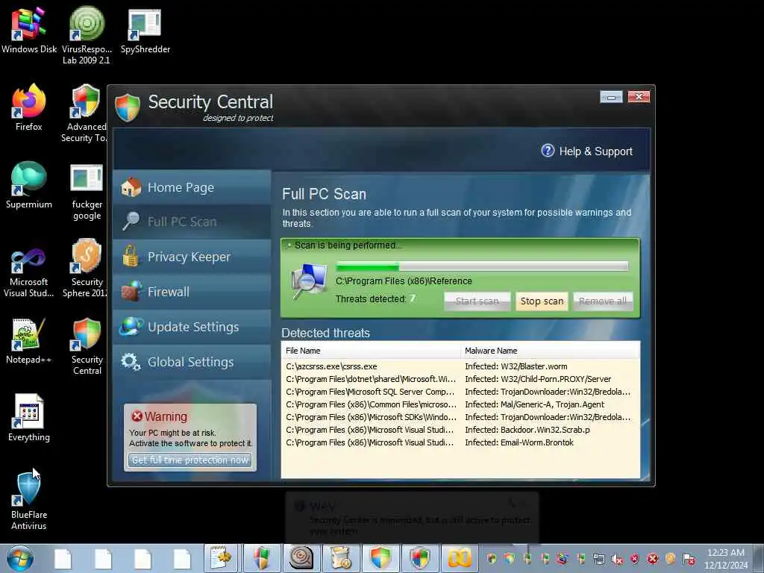Open Security Central desktop shortcut

tap(87, 346)
